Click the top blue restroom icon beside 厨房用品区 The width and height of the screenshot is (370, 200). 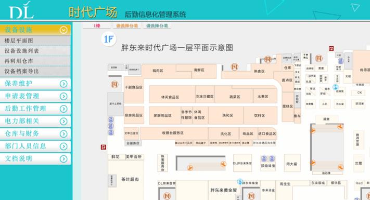click(x=111, y=119)
